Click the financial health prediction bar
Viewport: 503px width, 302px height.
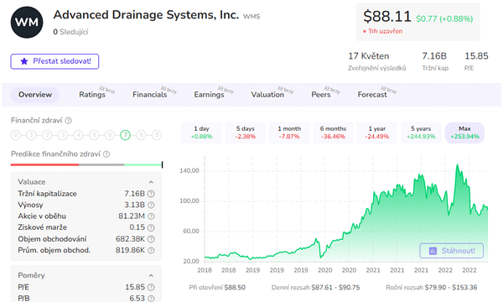tap(86, 164)
